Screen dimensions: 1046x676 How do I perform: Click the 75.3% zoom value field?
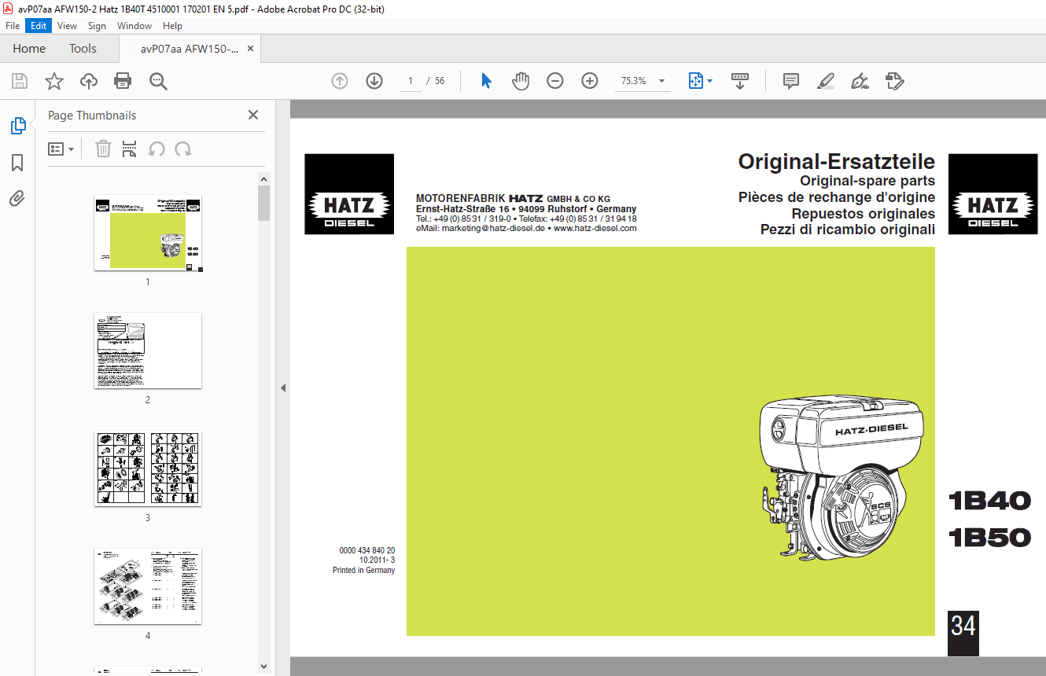pyautogui.click(x=634, y=81)
